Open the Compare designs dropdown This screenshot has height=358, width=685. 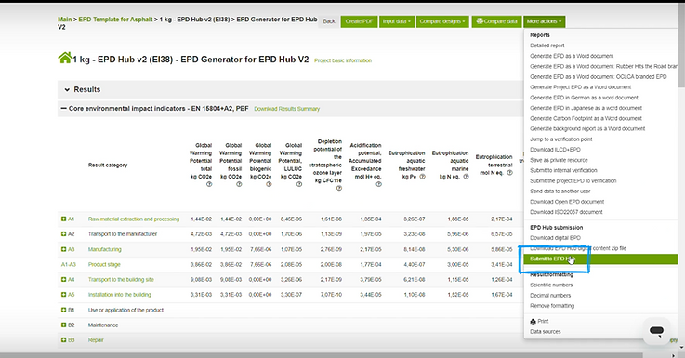(442, 21)
